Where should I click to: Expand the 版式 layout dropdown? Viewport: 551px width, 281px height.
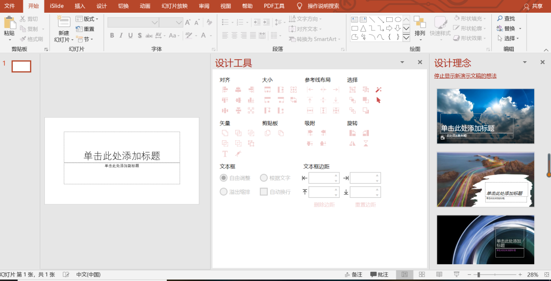coord(87,19)
